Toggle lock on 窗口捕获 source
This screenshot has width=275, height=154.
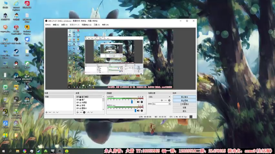point(80,97)
